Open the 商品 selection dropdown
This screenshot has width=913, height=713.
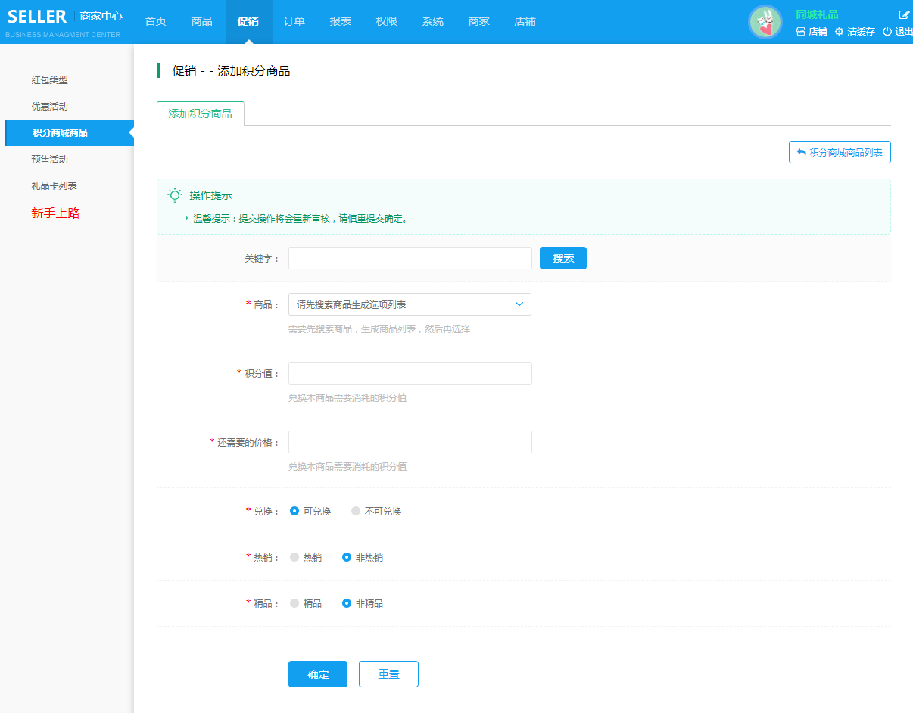click(410, 304)
